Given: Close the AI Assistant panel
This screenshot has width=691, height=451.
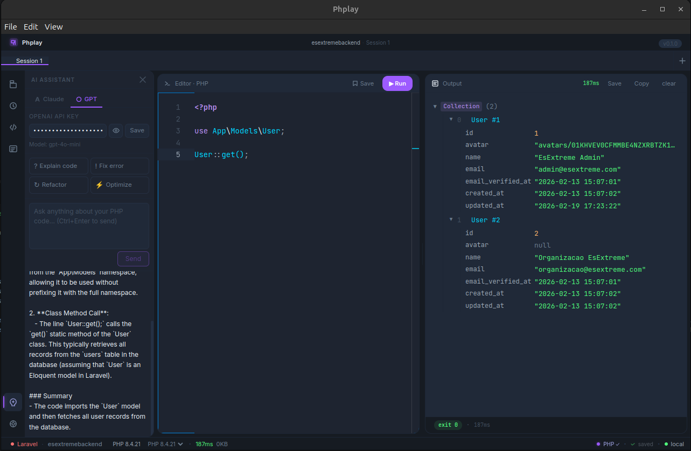Looking at the screenshot, I should (143, 80).
